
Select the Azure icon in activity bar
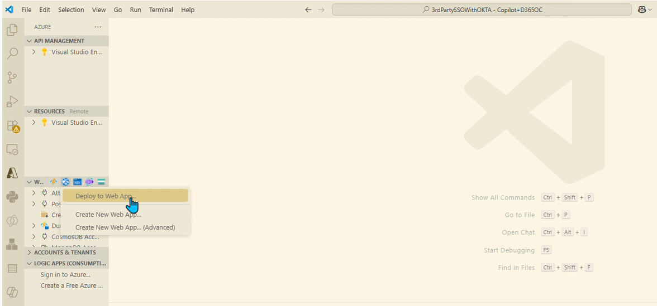[x=12, y=173]
